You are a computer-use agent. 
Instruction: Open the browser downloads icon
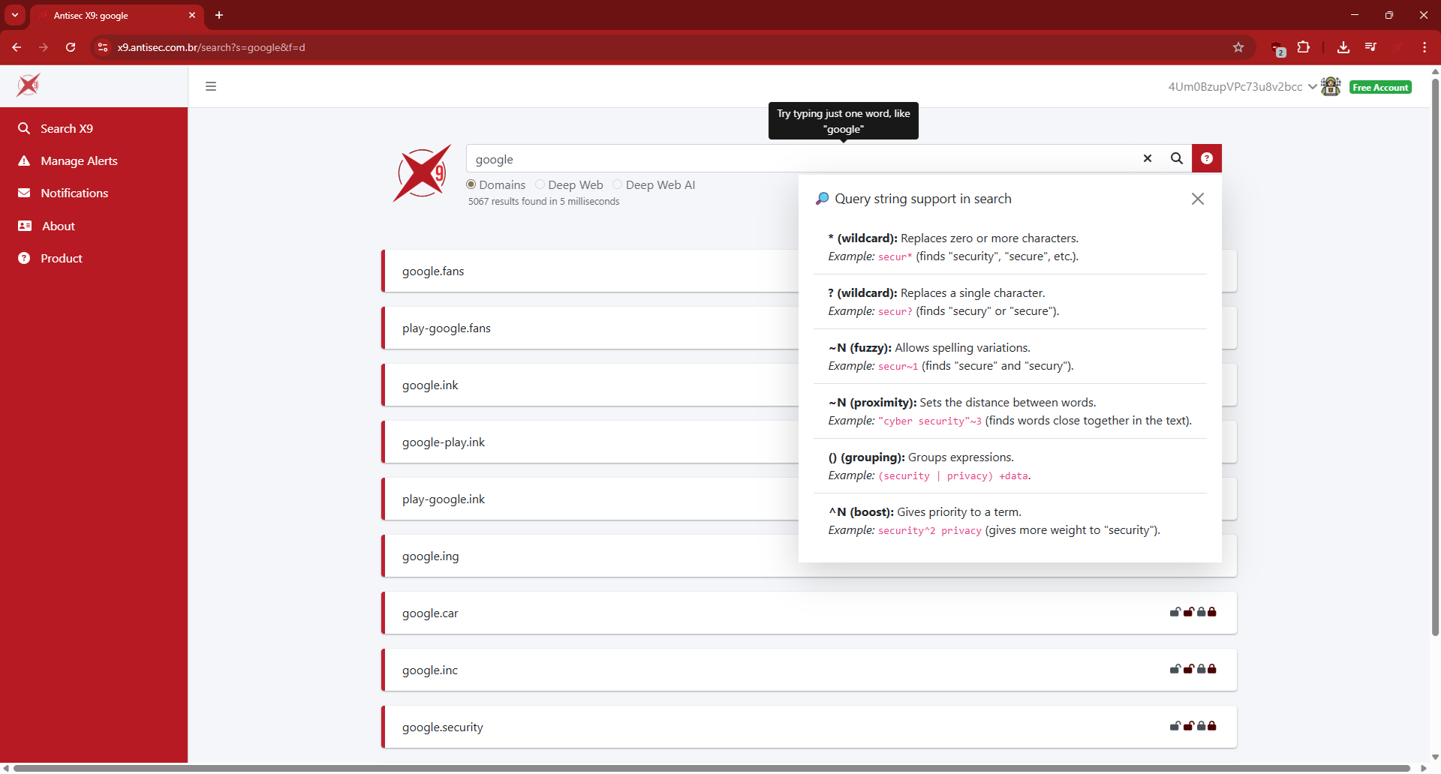[x=1343, y=47]
